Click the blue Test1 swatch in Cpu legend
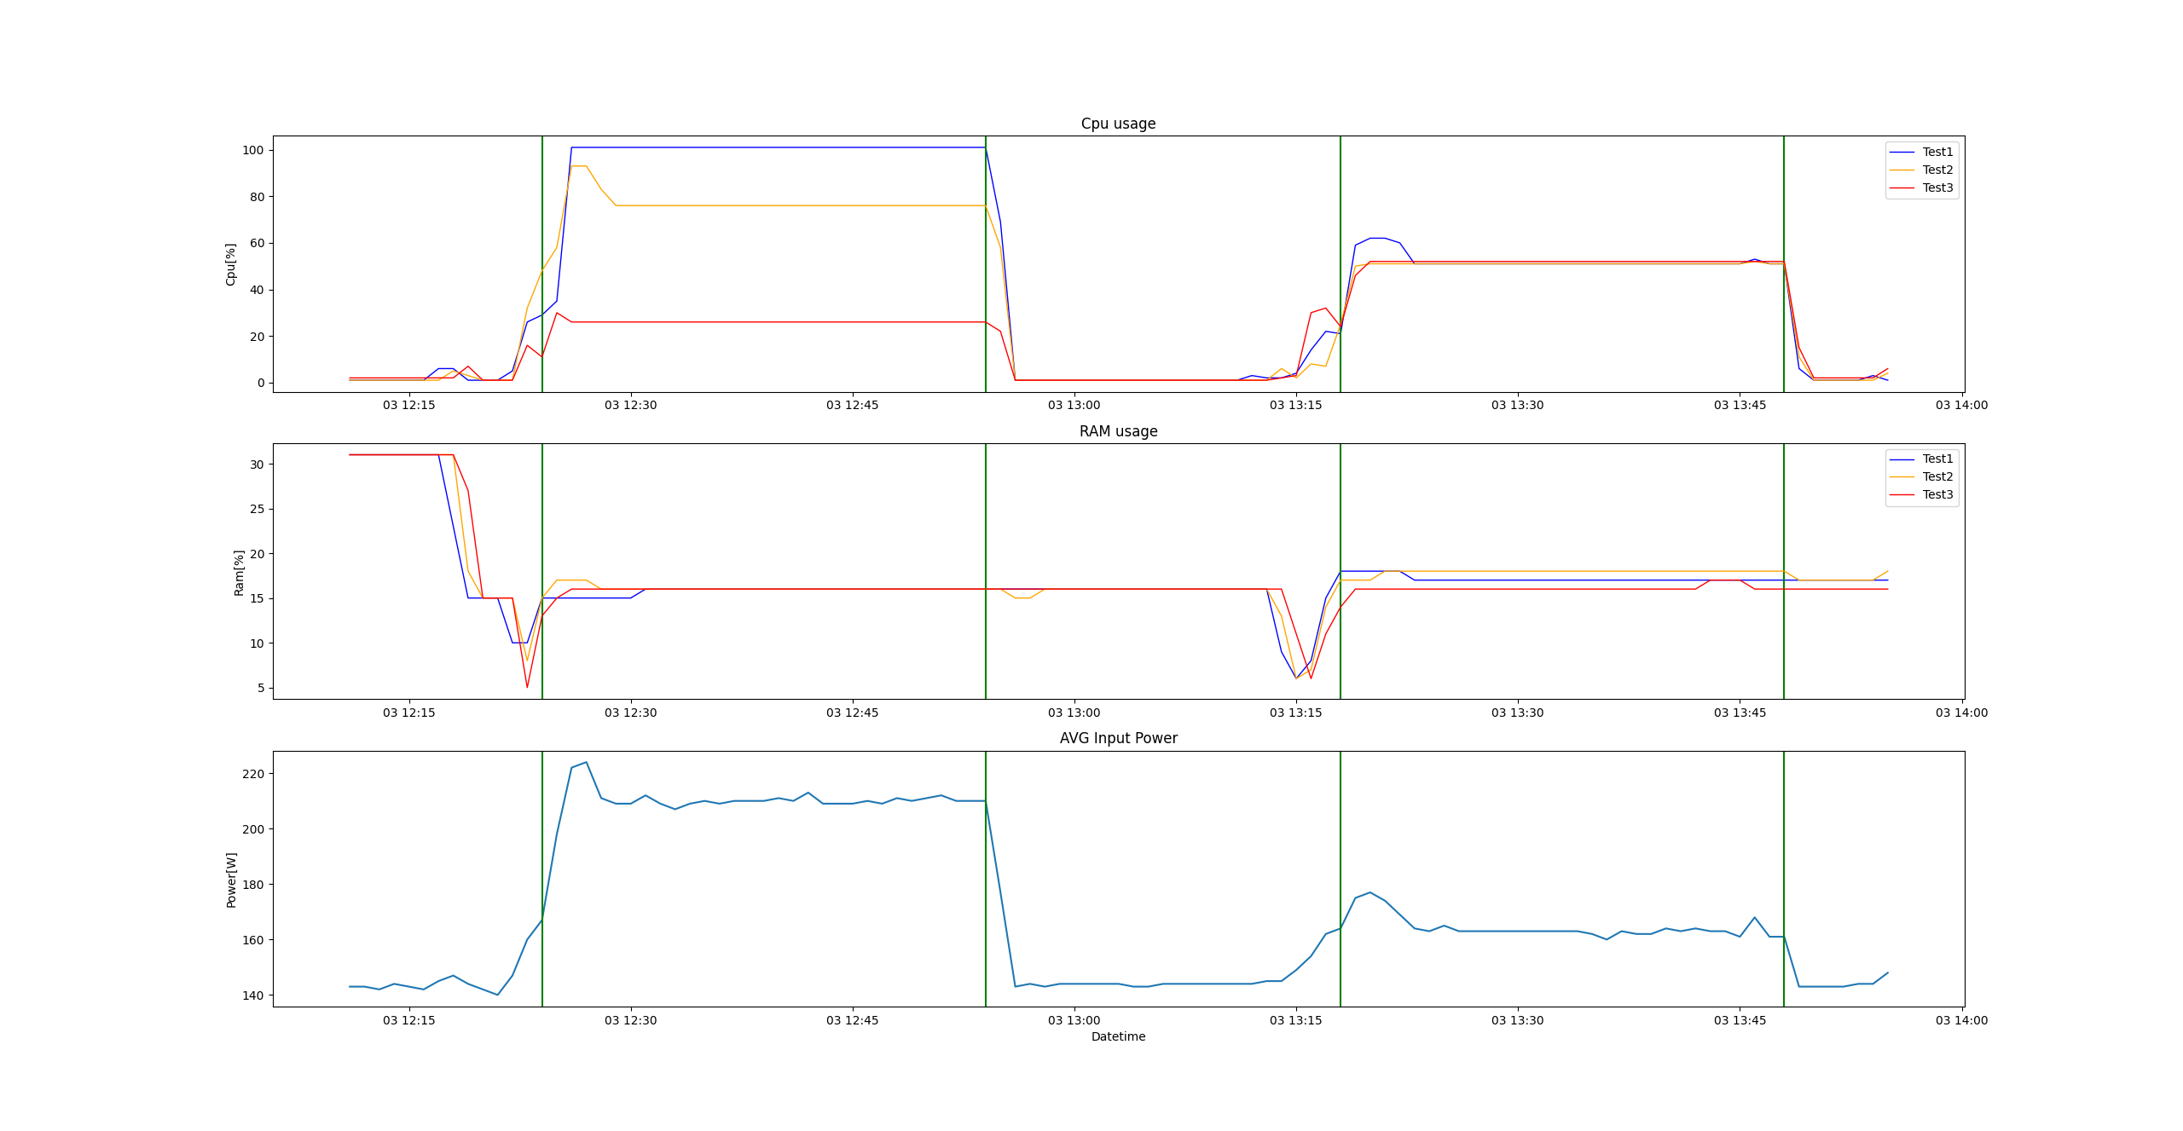 tap(1902, 152)
